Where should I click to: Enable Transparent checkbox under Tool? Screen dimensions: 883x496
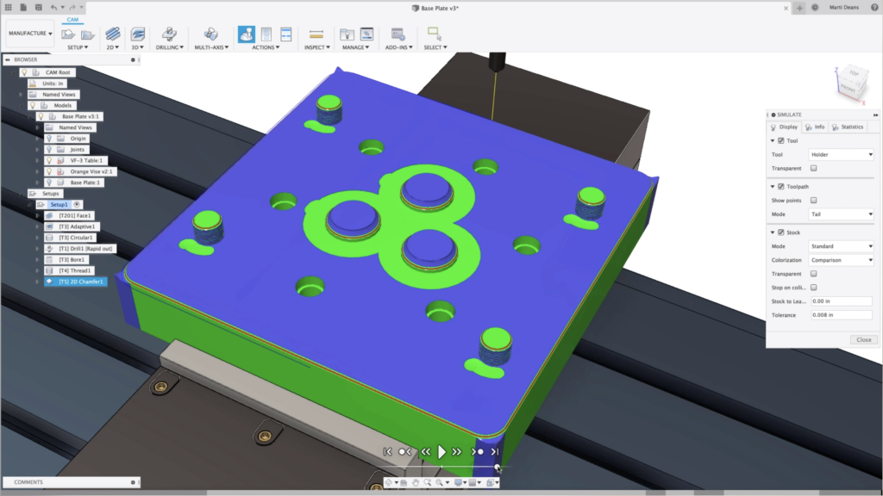point(814,168)
